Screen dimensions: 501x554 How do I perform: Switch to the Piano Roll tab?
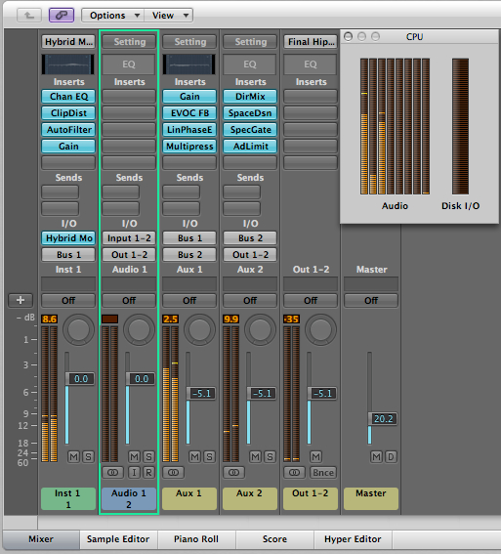click(196, 538)
